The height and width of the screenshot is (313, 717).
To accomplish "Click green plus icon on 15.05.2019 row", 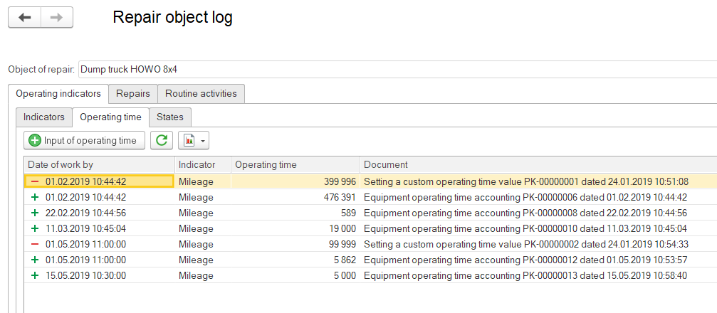I will (x=34, y=275).
